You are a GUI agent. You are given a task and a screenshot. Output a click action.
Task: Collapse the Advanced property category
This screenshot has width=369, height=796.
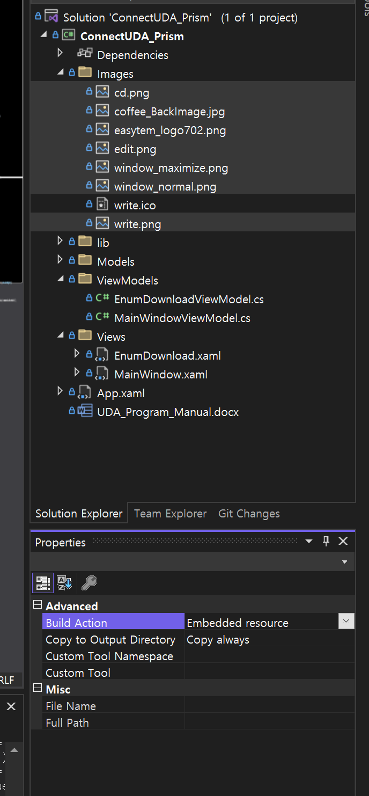click(38, 605)
